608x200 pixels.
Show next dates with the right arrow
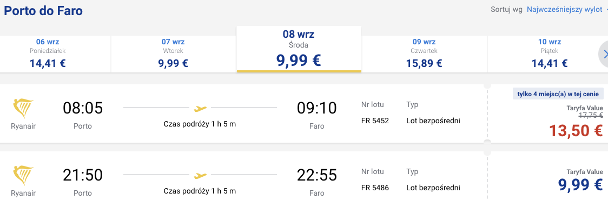click(x=604, y=56)
